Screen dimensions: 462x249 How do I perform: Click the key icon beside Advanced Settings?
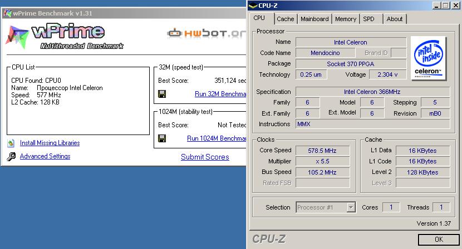pyautogui.click(x=11, y=156)
